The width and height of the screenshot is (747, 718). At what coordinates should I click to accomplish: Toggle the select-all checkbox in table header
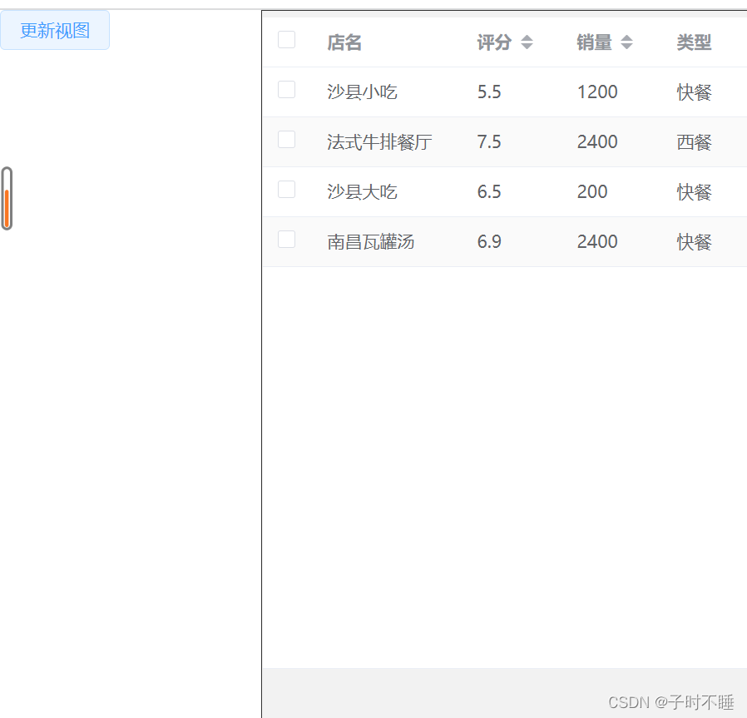[x=286, y=39]
